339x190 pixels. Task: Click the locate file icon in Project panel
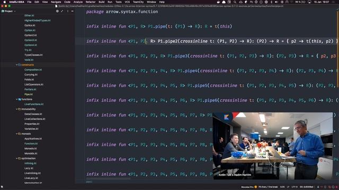point(57,11)
